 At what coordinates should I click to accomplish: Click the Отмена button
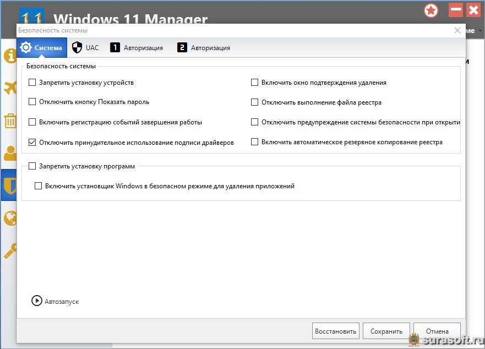point(437,331)
